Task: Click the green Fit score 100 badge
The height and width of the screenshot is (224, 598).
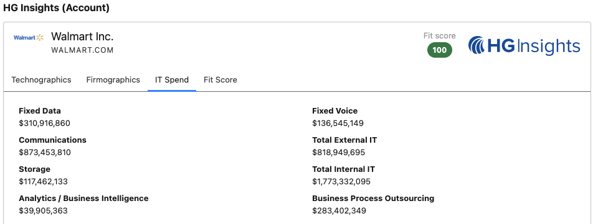Action: pos(440,50)
